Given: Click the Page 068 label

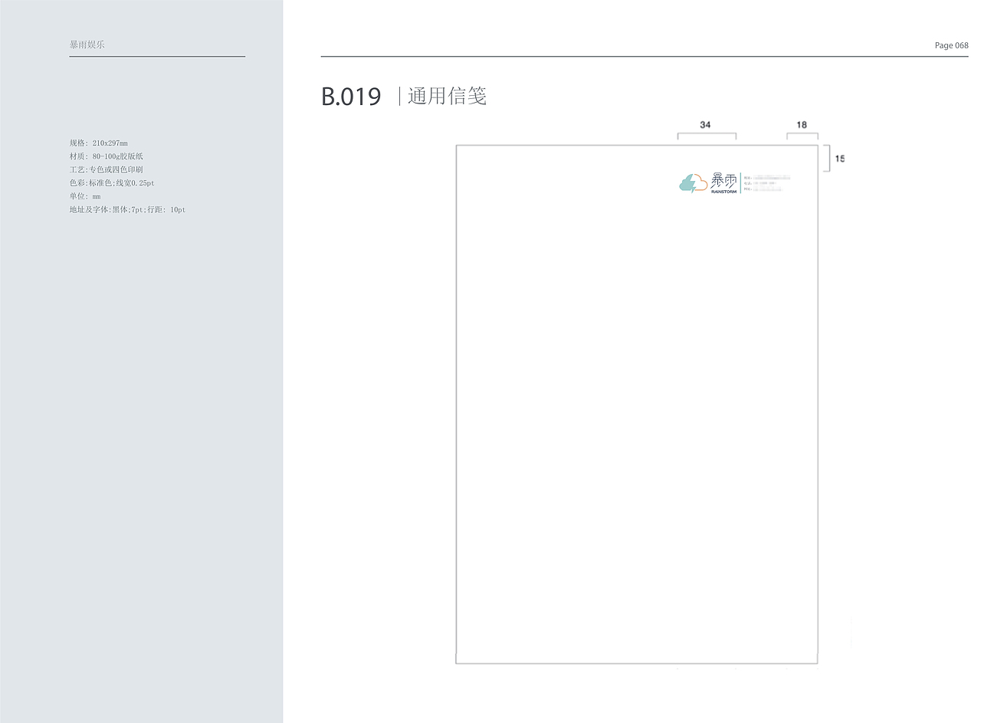Looking at the screenshot, I should pyautogui.click(x=951, y=46).
